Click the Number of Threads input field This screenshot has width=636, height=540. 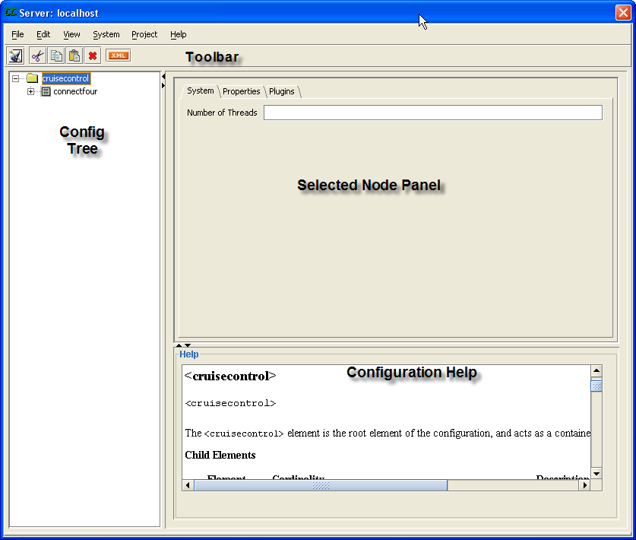[x=432, y=113]
